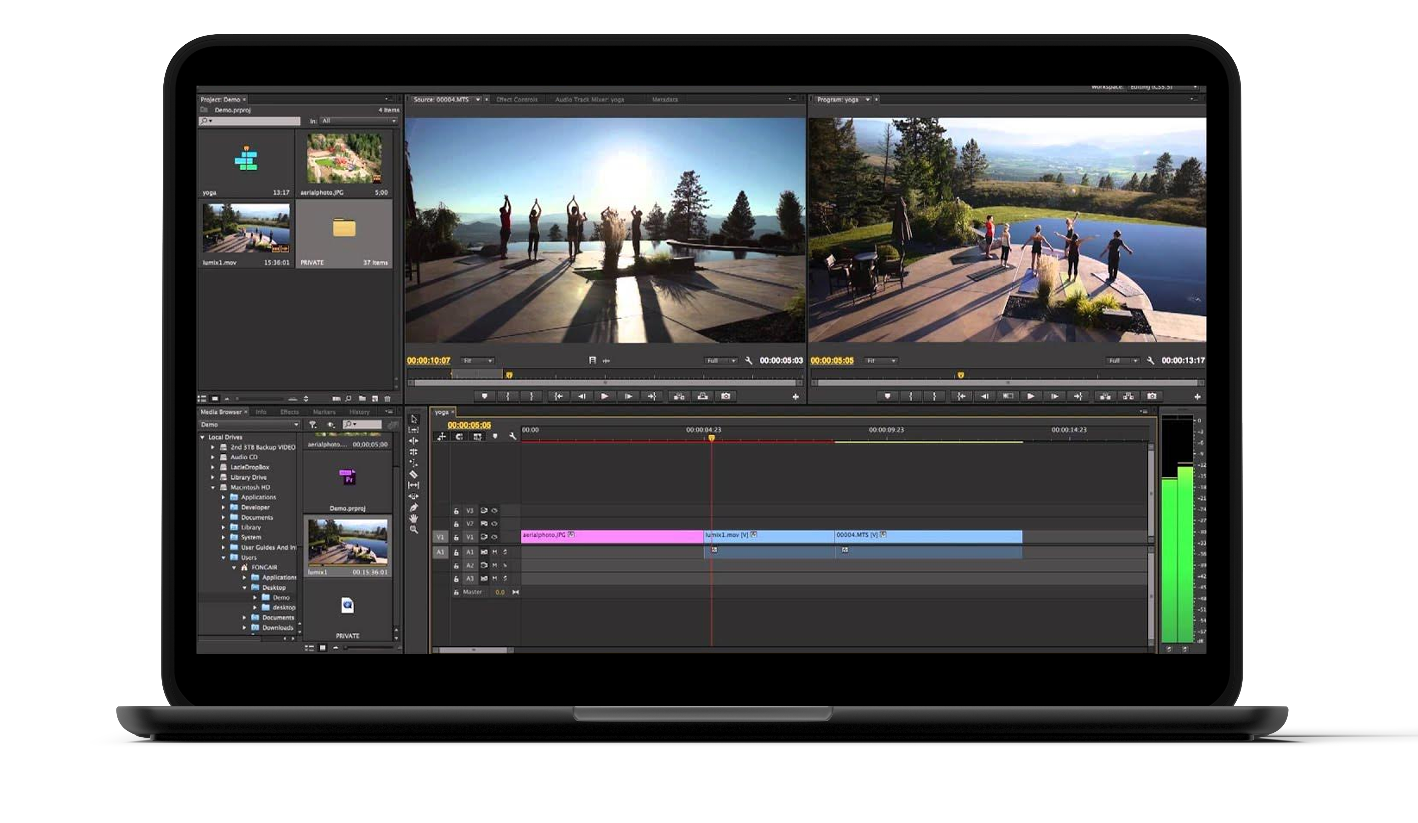
Task: Open Source monitor Fit zoom dropdown
Action: 477,361
